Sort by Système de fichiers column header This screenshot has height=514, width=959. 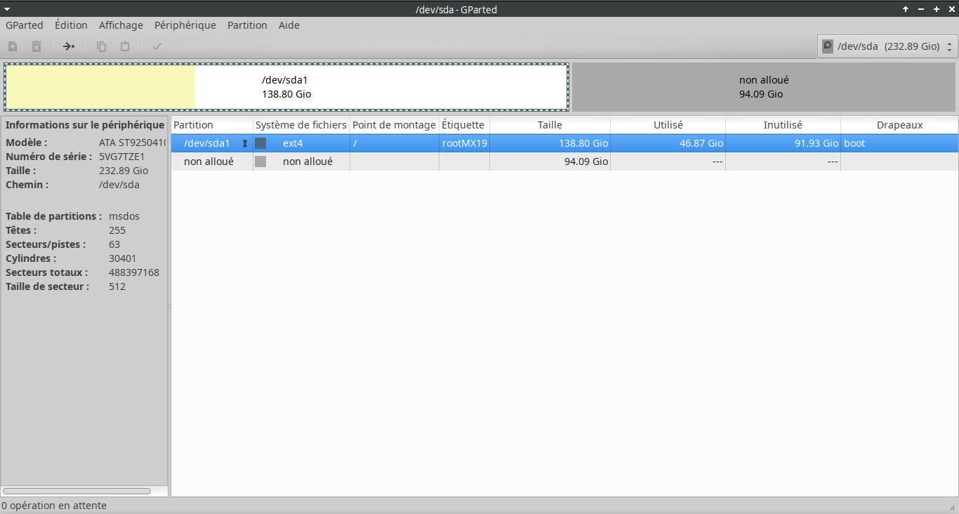tap(301, 125)
